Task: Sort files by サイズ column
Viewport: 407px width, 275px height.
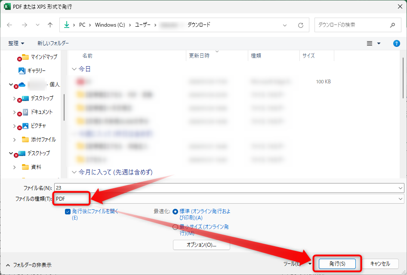Action: pyautogui.click(x=308, y=56)
